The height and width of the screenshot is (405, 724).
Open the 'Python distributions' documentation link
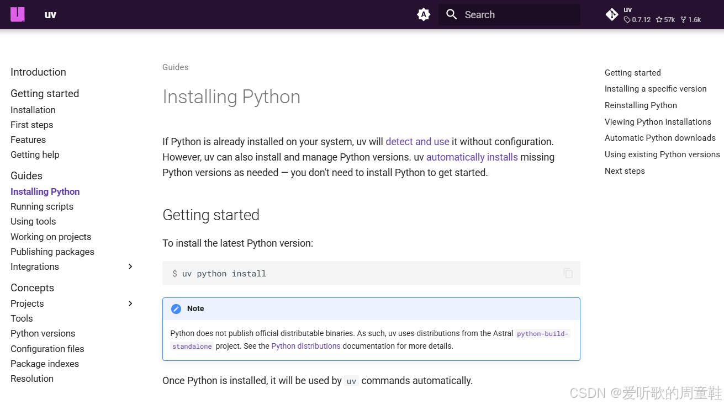[306, 346]
